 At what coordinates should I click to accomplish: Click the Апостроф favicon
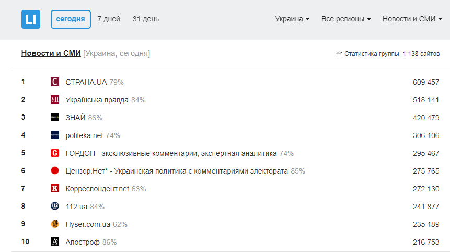click(55, 242)
